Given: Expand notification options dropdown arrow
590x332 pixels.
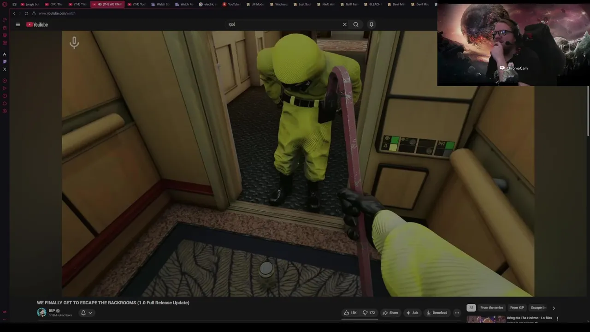Looking at the screenshot, I should coord(90,313).
